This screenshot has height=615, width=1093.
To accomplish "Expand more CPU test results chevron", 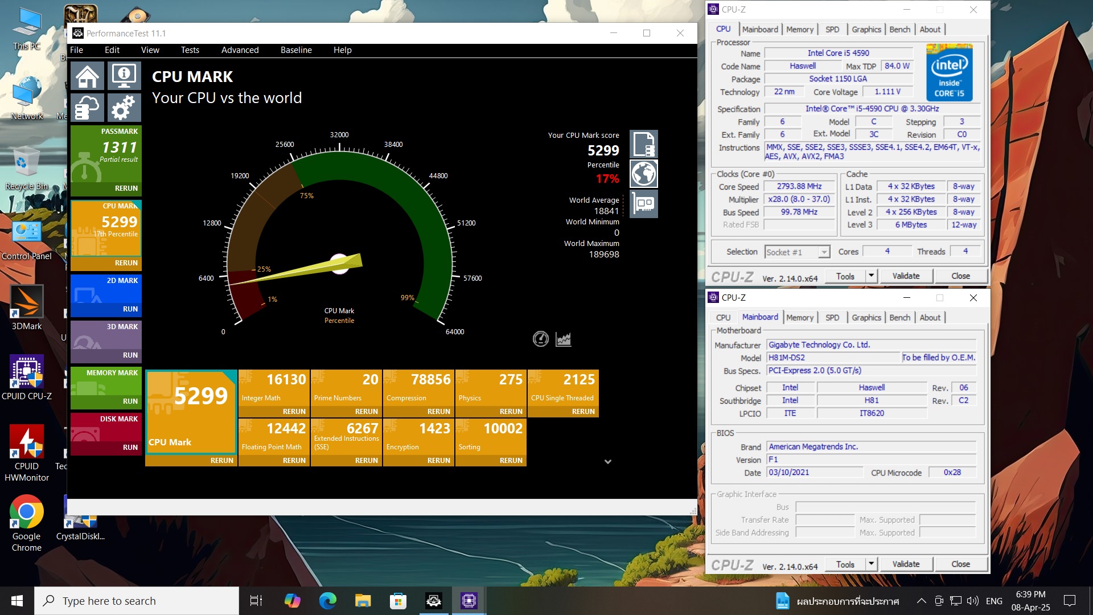I will click(x=608, y=462).
